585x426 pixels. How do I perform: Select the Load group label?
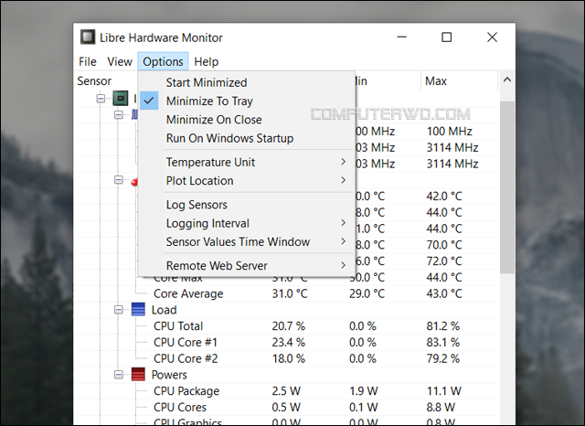164,310
